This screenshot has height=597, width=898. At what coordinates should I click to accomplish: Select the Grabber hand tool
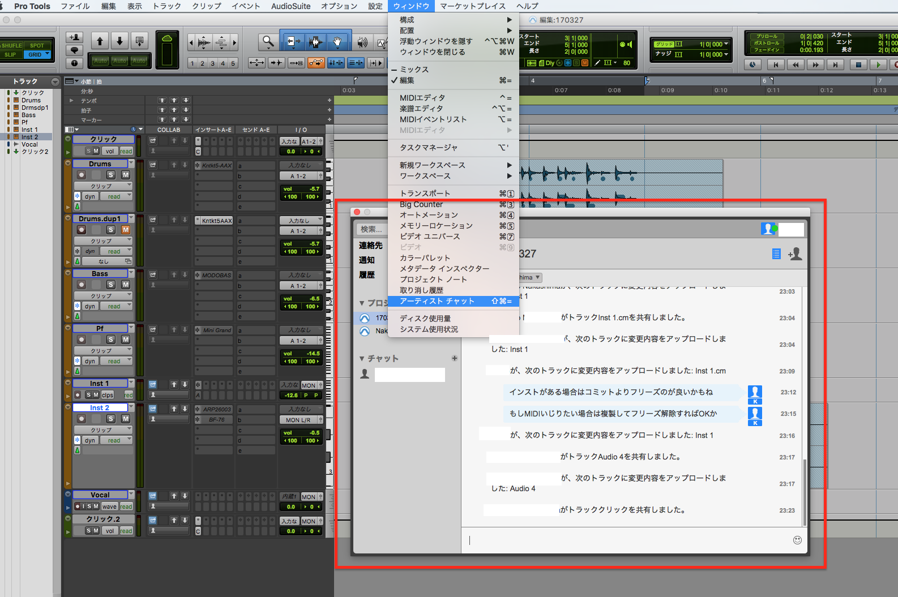pyautogui.click(x=337, y=42)
